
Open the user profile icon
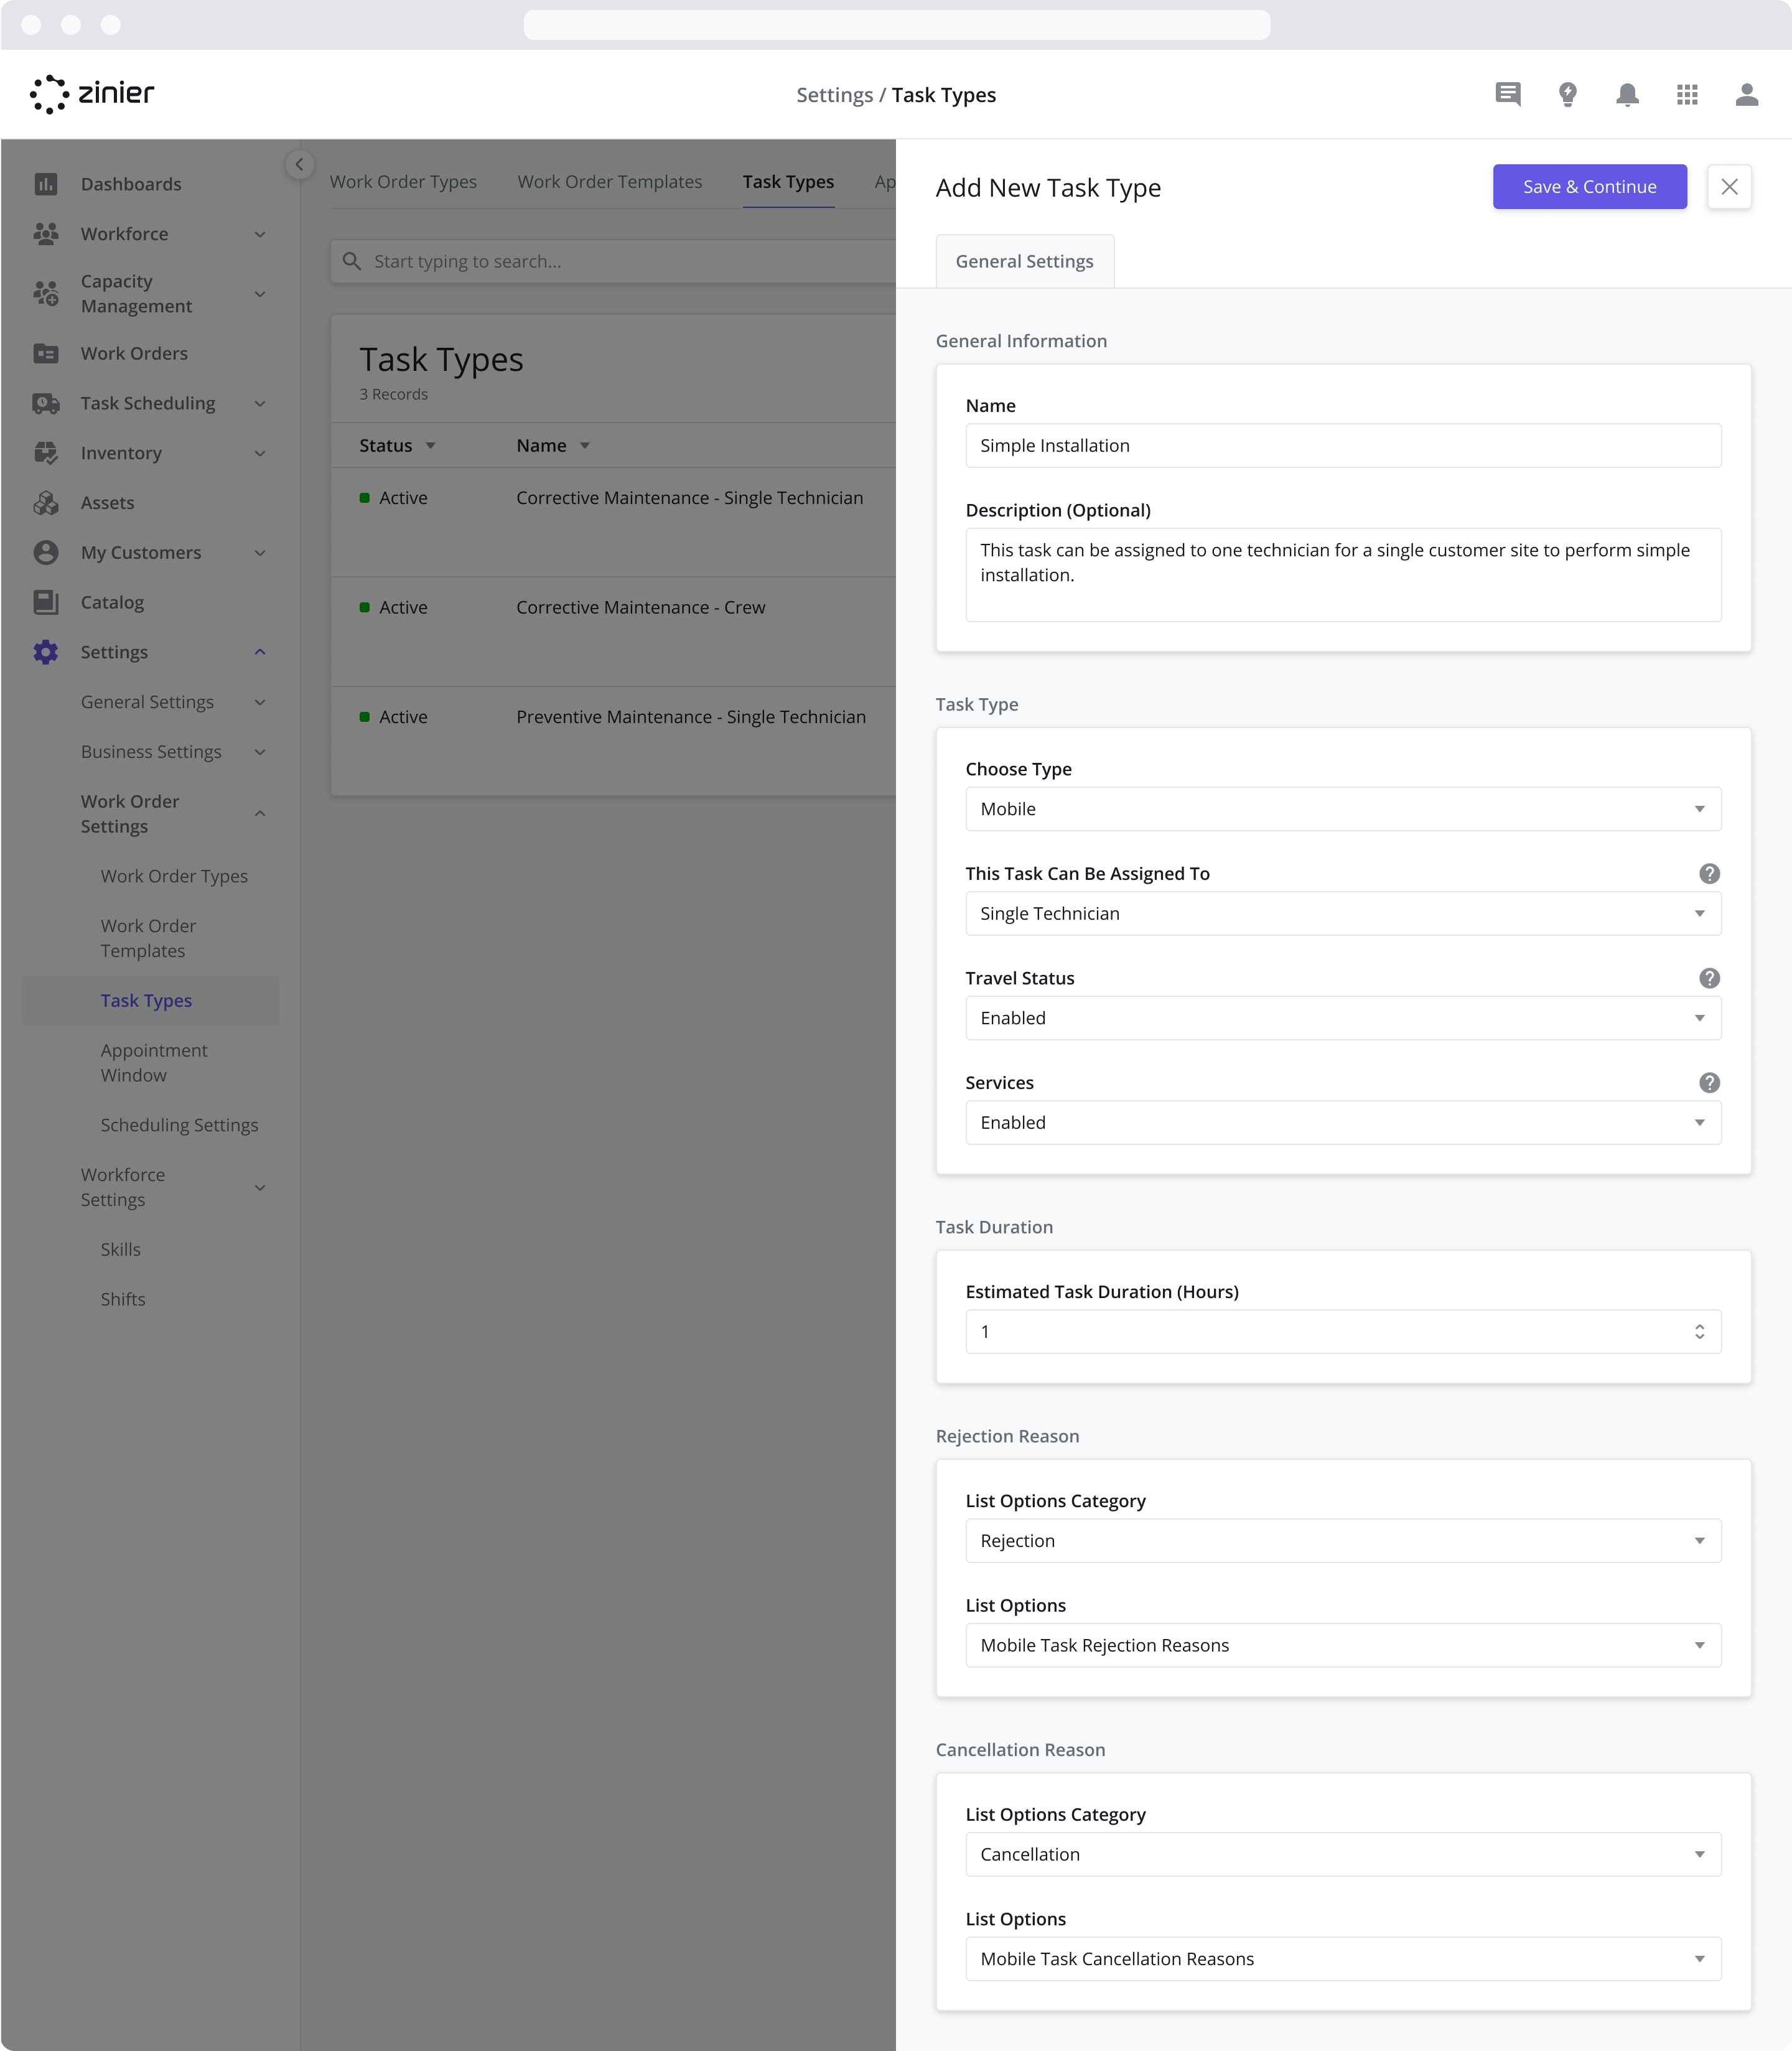coord(1747,94)
